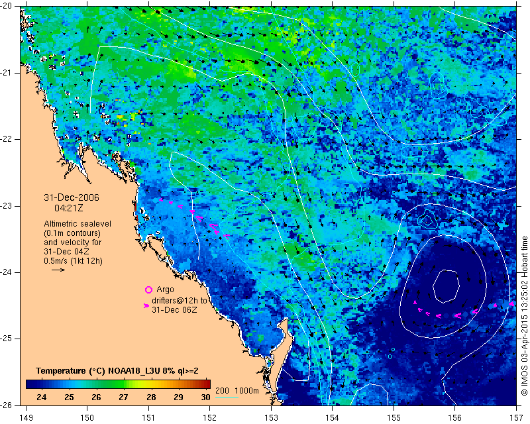Click the longitude axis label 157
The image size is (530, 424).
(517, 418)
